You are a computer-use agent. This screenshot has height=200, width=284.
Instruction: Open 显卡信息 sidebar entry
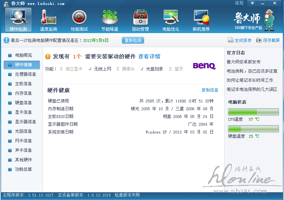(x=23, y=112)
